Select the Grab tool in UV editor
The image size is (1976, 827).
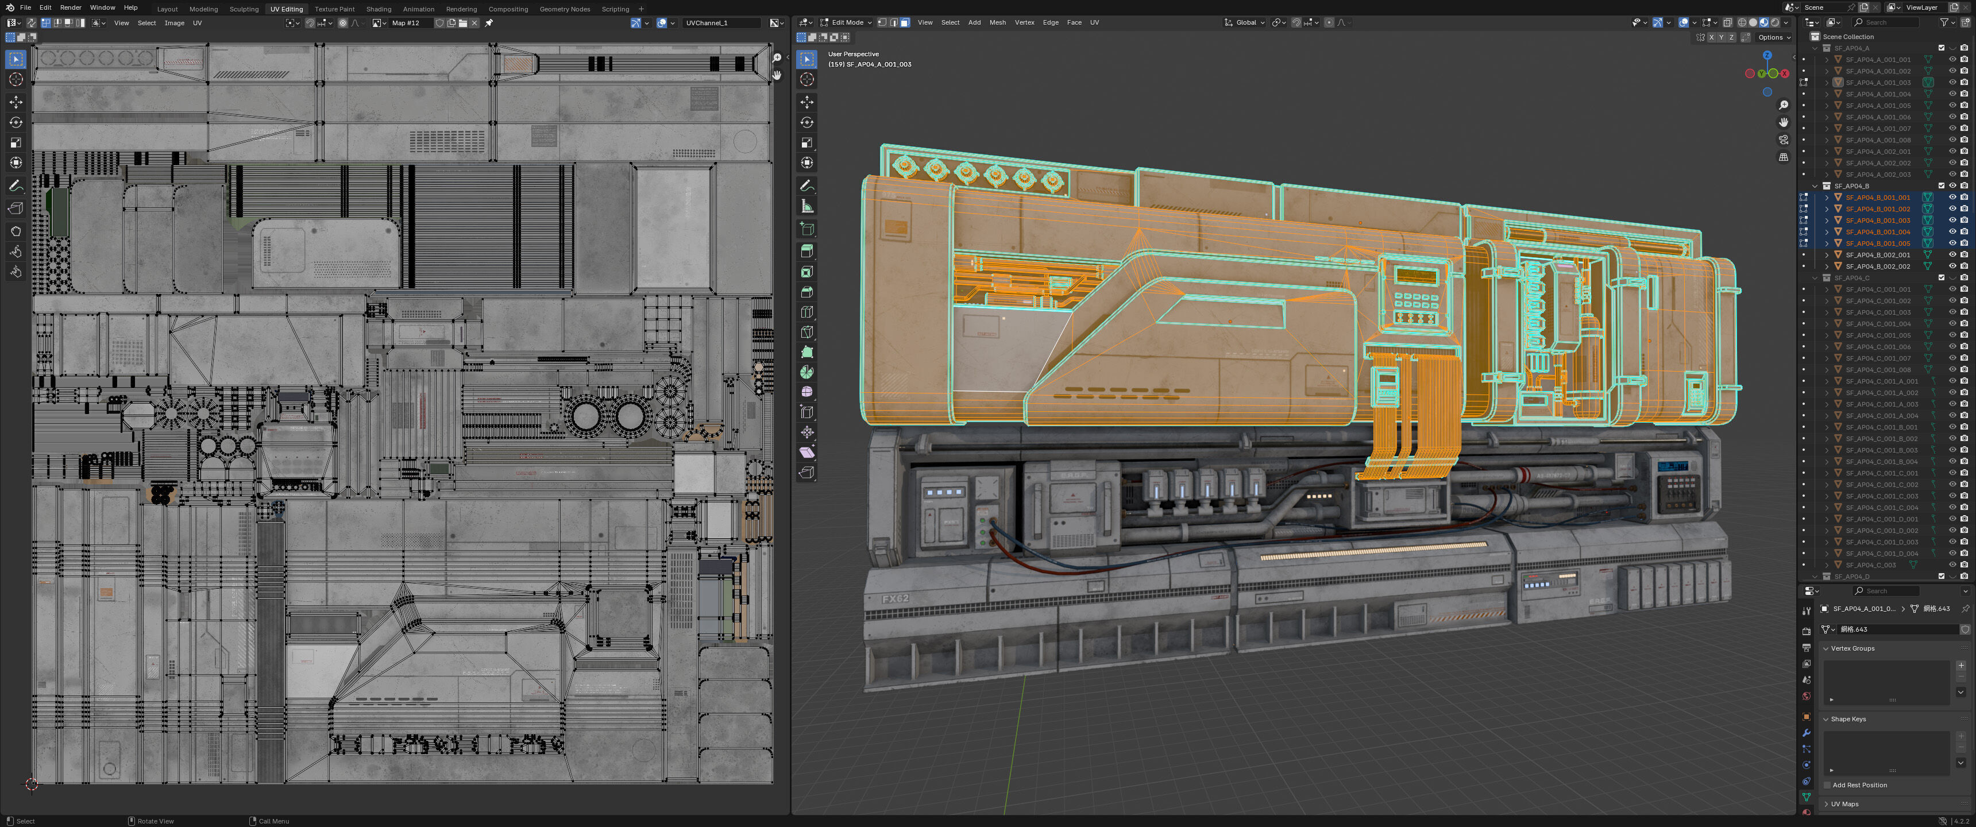coord(16,231)
